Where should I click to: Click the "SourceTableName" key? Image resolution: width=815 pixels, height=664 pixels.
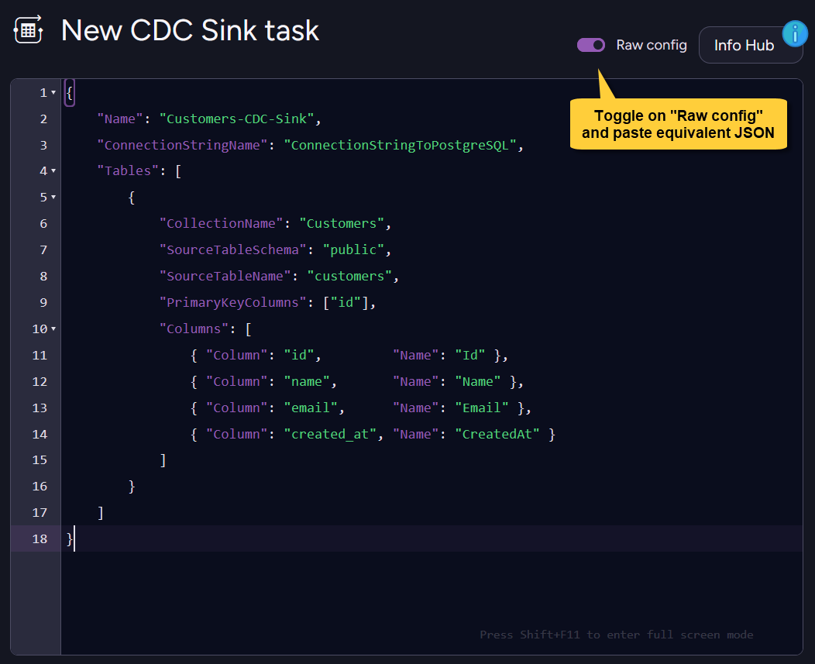click(225, 276)
